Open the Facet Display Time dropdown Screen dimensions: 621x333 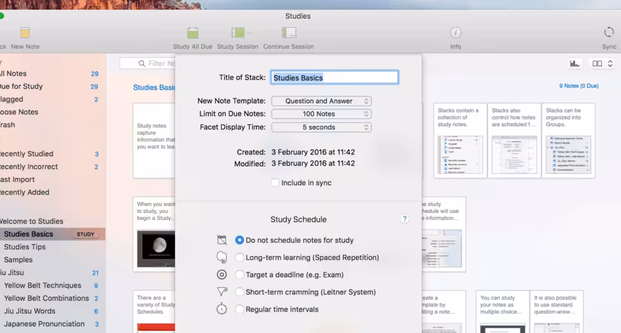[321, 127]
